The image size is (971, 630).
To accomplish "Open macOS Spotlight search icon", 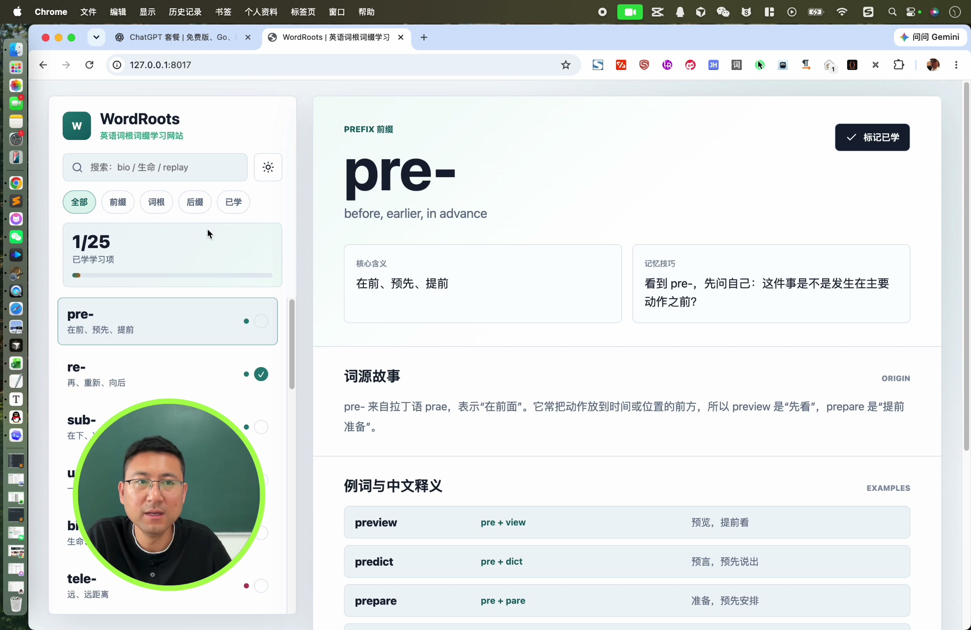I will 892,12.
